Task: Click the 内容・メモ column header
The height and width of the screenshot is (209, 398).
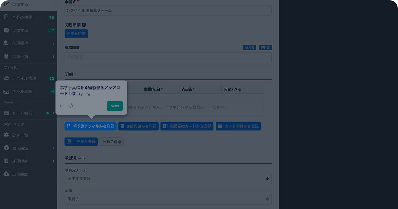Action: click(x=243, y=89)
